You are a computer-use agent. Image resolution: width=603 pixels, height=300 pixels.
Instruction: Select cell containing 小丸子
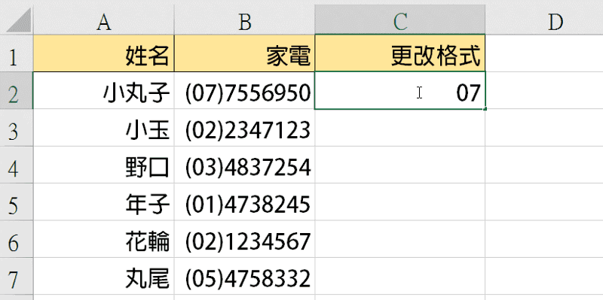click(104, 90)
